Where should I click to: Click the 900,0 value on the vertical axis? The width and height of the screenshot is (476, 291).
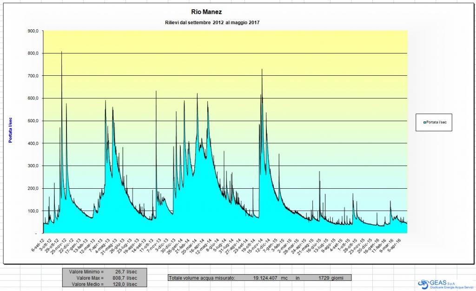(x=33, y=31)
